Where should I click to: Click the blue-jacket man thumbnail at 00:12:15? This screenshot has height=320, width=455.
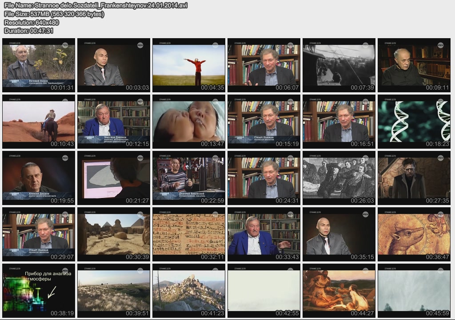click(x=114, y=122)
